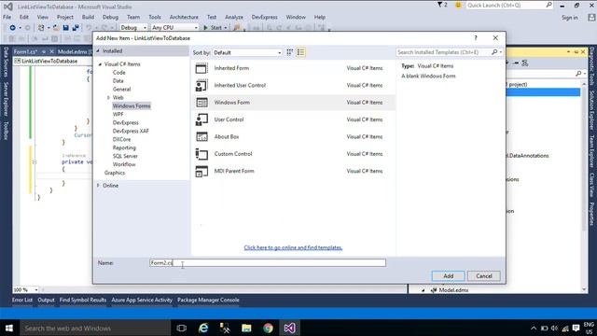Open Google Chrome from the taskbar
This screenshot has height=336, width=597.
coord(268,328)
